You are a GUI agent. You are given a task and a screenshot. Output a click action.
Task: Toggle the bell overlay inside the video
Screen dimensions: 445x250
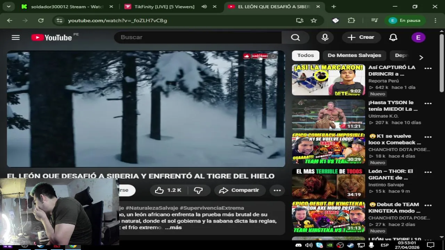coord(273,56)
